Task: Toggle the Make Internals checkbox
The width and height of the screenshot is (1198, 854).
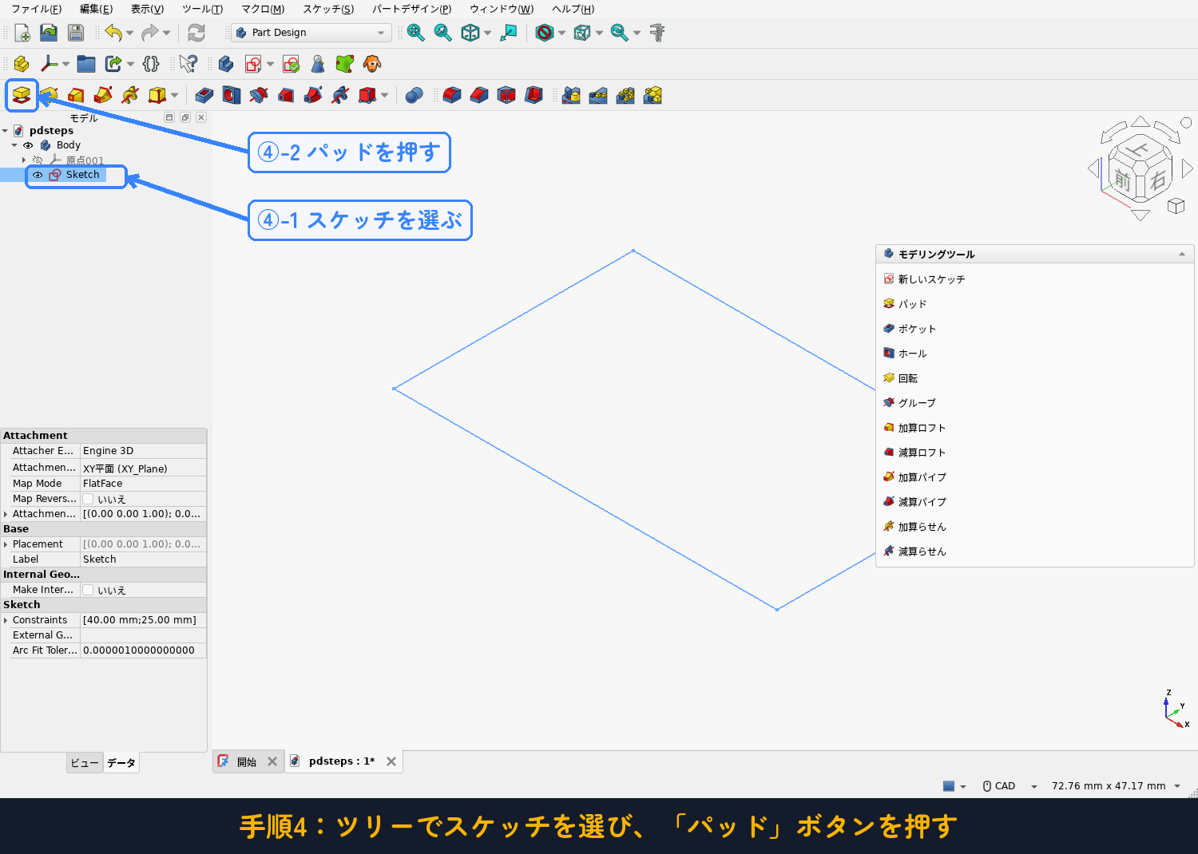Action: point(88,590)
